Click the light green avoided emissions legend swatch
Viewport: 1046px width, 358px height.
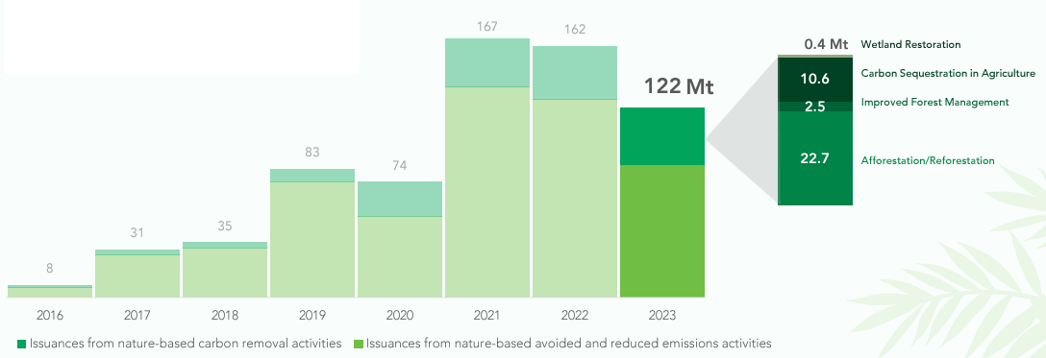click(x=359, y=344)
